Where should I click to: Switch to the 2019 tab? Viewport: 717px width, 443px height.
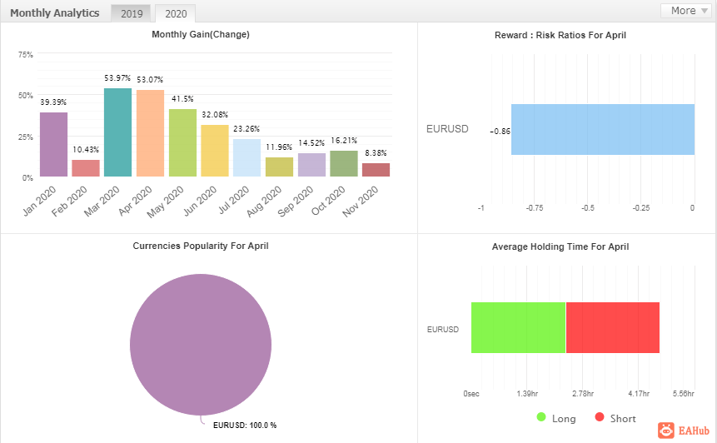click(x=132, y=13)
